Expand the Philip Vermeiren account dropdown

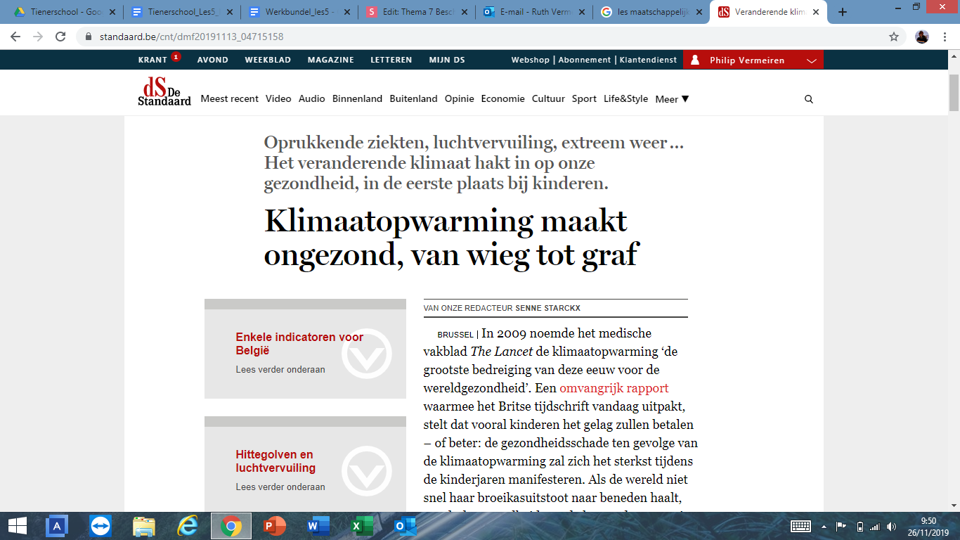click(811, 60)
